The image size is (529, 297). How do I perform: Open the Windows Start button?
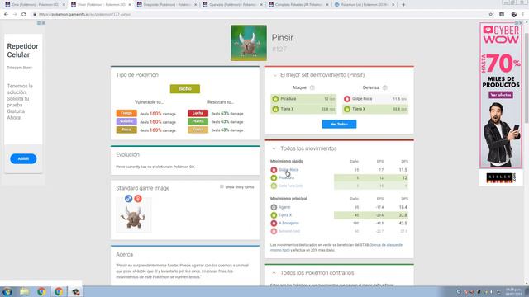(7, 291)
